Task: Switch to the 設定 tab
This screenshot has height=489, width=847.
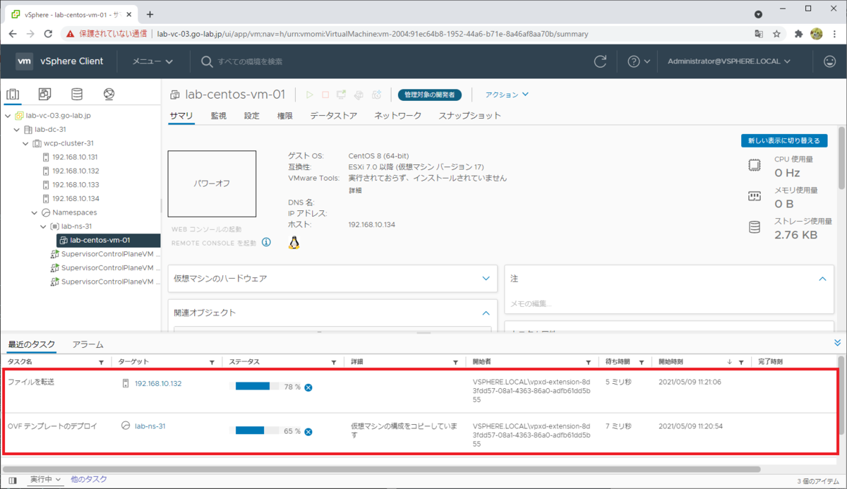Action: click(252, 116)
